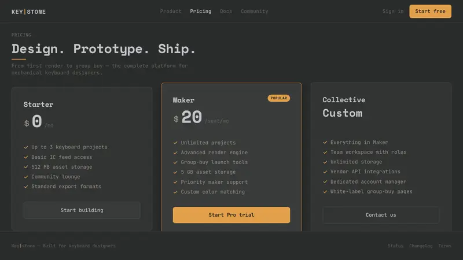Viewport: 463px width, 260px height.
Task: Click checkmark beside Vendor API integrations
Action: pyautogui.click(x=325, y=172)
